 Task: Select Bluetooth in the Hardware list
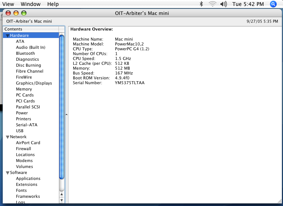25,53
